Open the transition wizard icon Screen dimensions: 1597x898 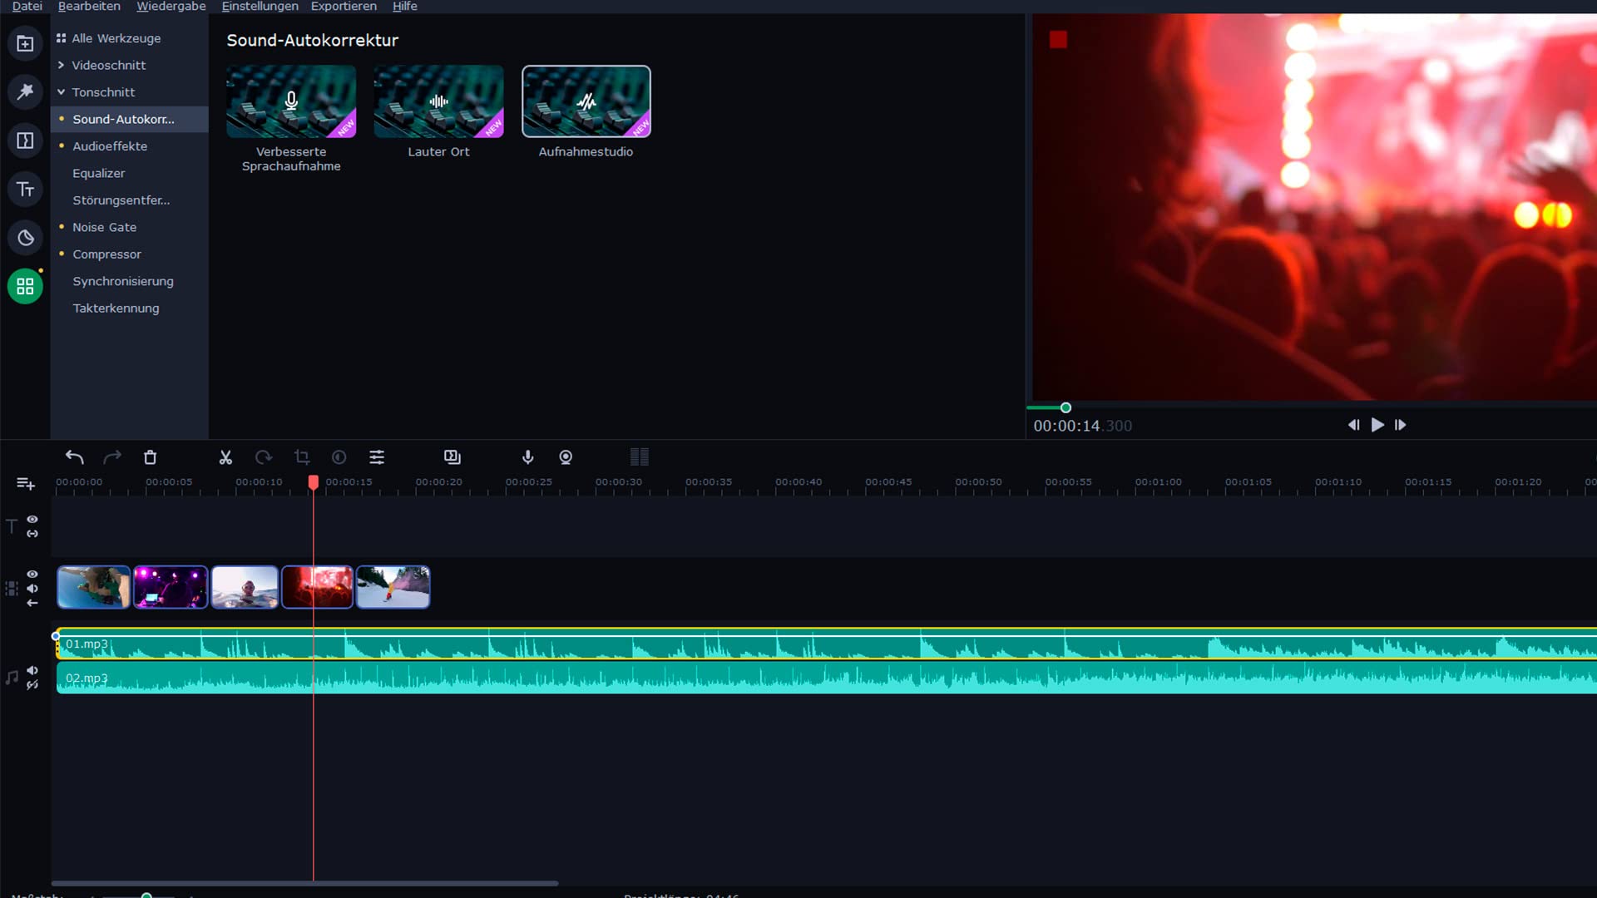[x=452, y=457]
